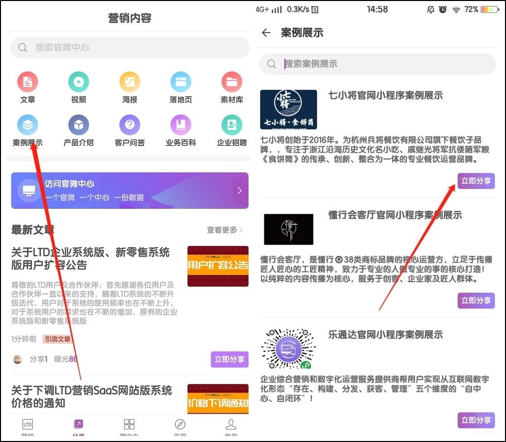Click the 搜索案例展示 search box

377,64
